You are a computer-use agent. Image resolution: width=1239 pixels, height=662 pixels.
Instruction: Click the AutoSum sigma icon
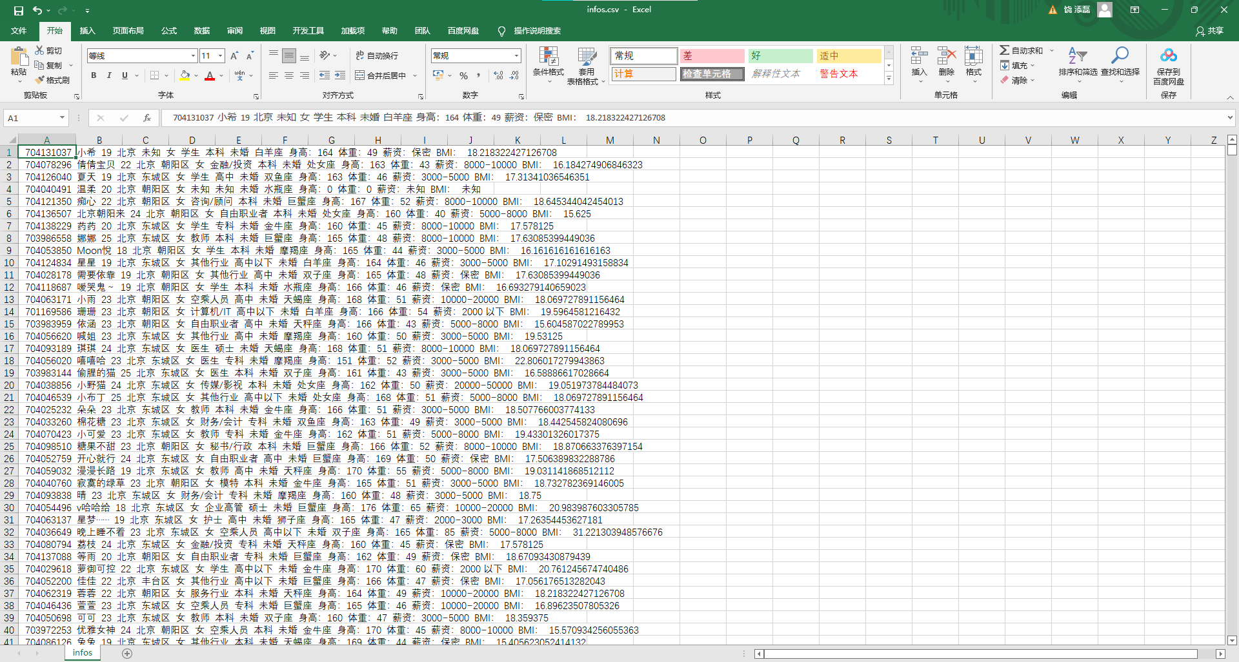(1004, 50)
